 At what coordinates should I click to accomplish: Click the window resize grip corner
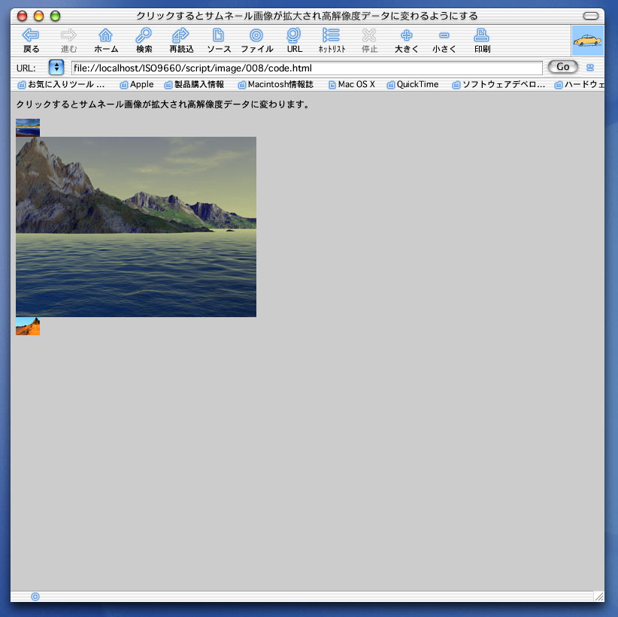(599, 597)
